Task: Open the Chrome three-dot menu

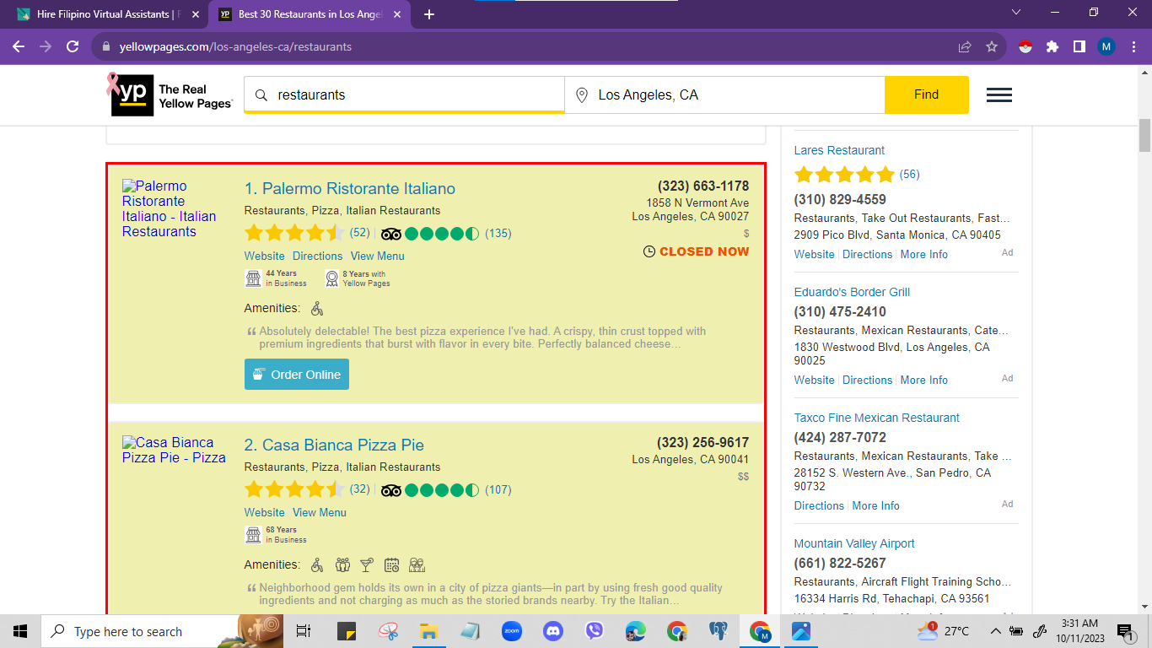Action: click(1133, 46)
